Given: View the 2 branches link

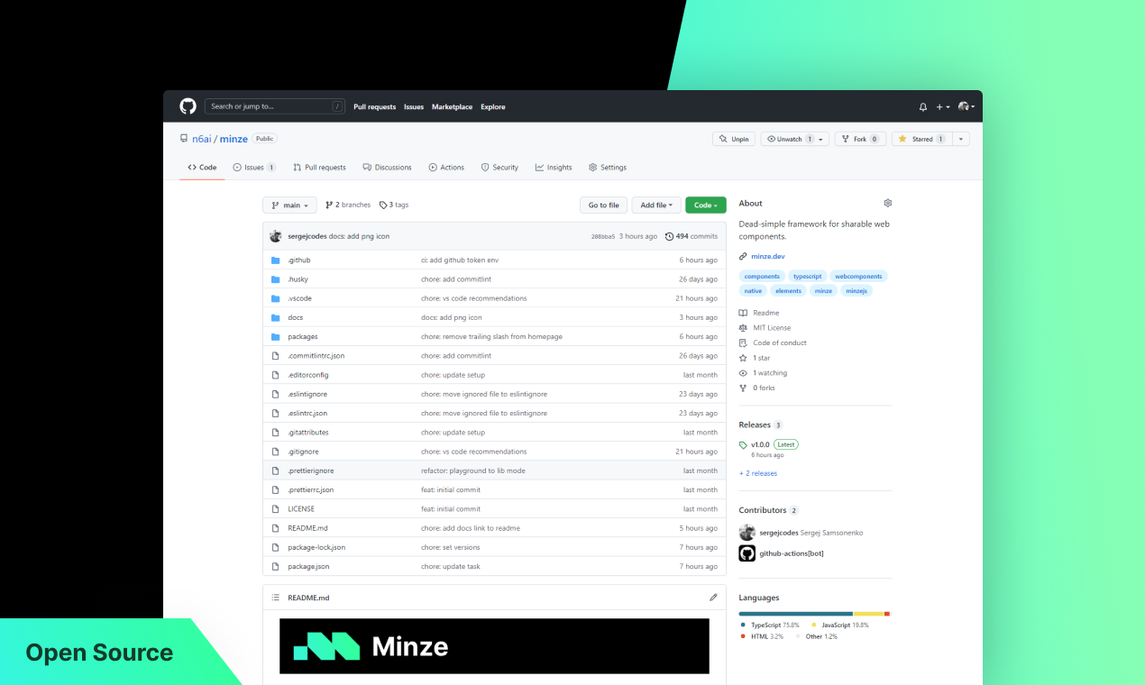Looking at the screenshot, I should (348, 205).
